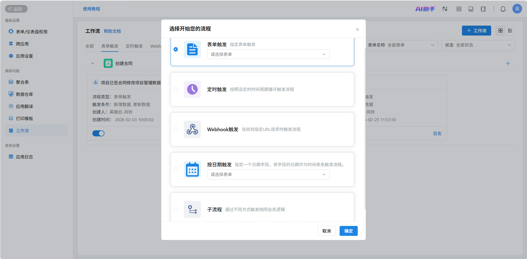
Task: Click the translate icon in top bar
Action: coord(445,9)
